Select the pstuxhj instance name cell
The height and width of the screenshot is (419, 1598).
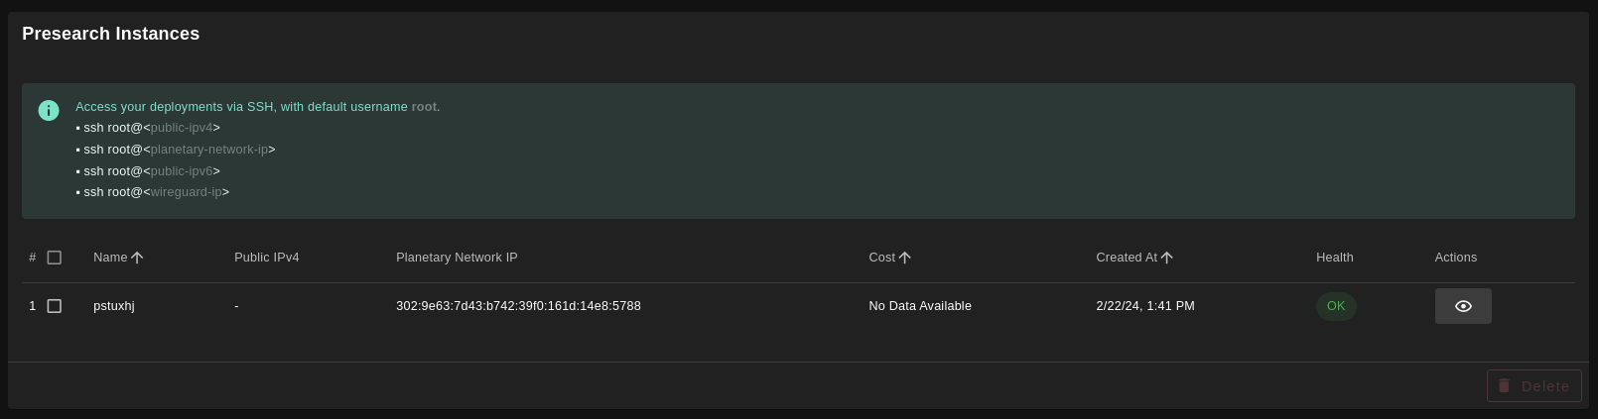[x=114, y=306]
